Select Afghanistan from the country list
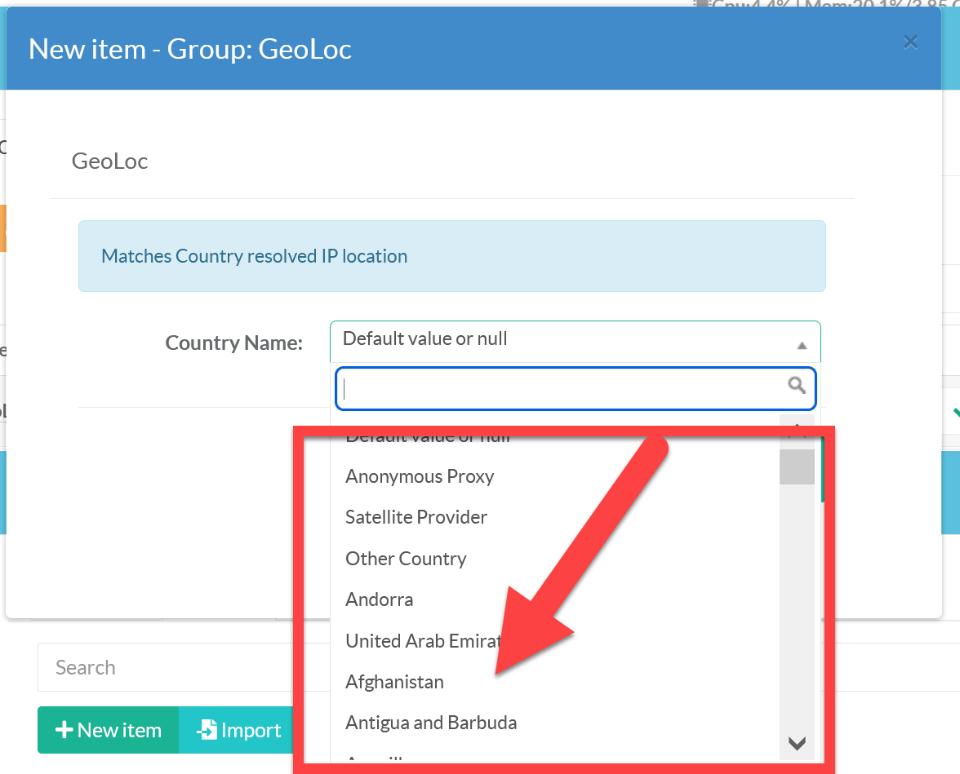 pyautogui.click(x=395, y=682)
